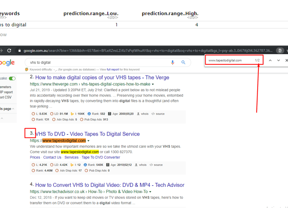288x223 pixels.
Task: Click the L: 8.63K metric
Action: coord(39,114)
